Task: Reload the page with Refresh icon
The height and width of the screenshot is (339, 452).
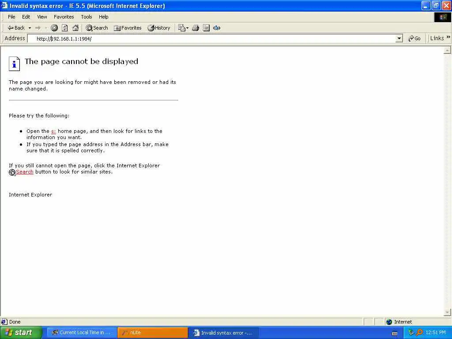Action: click(x=65, y=28)
